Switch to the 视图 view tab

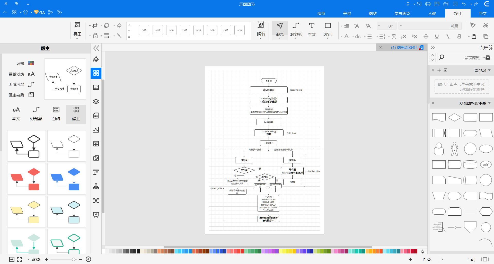point(373,13)
